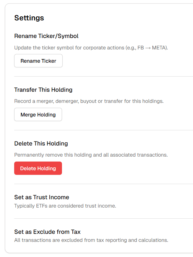Click the Transfer This Holding section title
Viewport: 193px width, 257px height.
43,90
